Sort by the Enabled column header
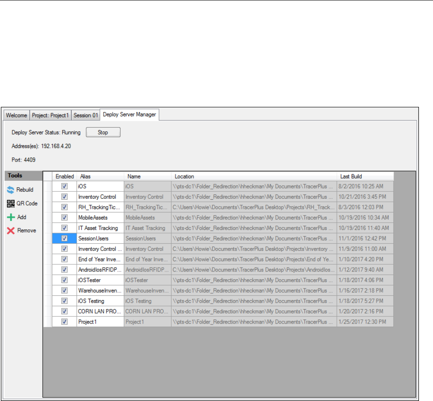 coord(64,177)
